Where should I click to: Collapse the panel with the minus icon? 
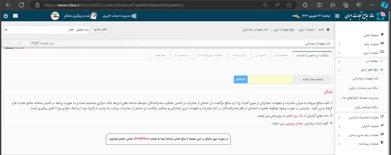9,43
